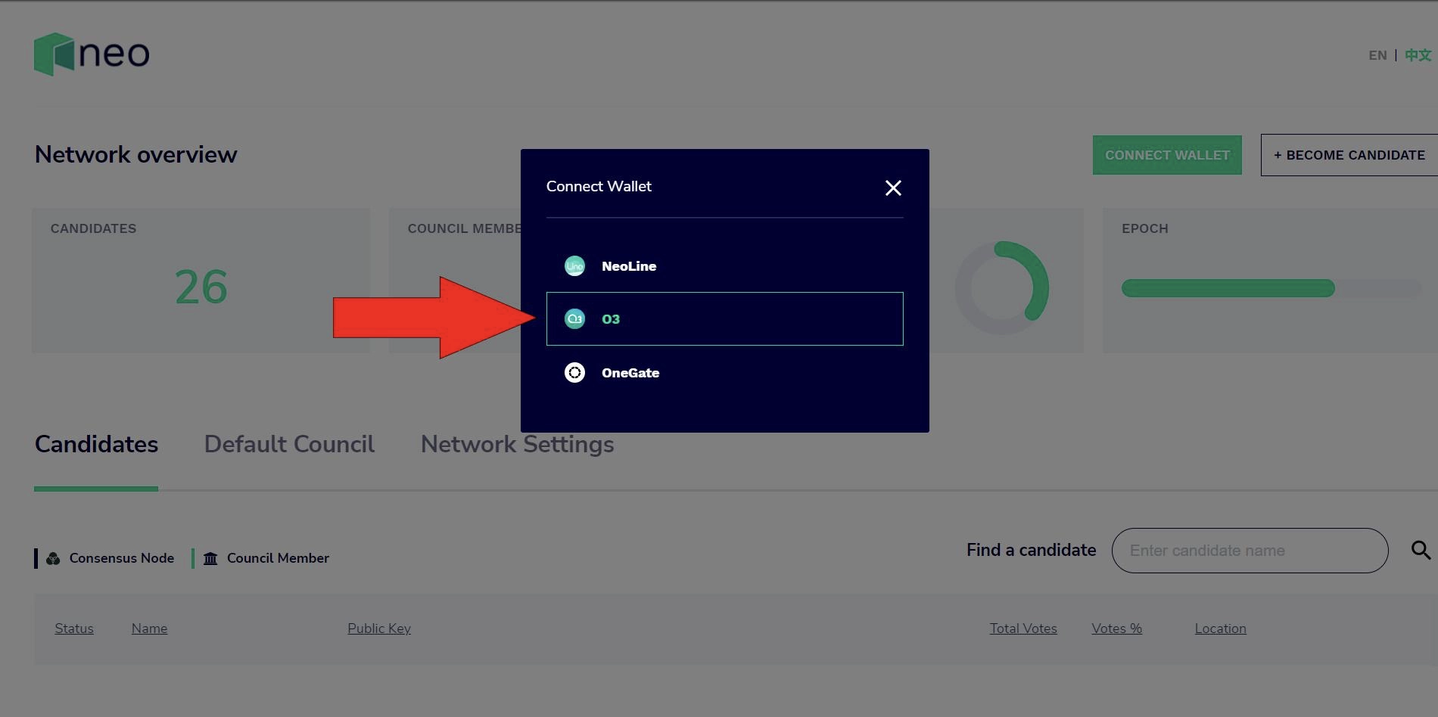Close the Connect Wallet dialog
The width and height of the screenshot is (1438, 717).
click(x=893, y=188)
